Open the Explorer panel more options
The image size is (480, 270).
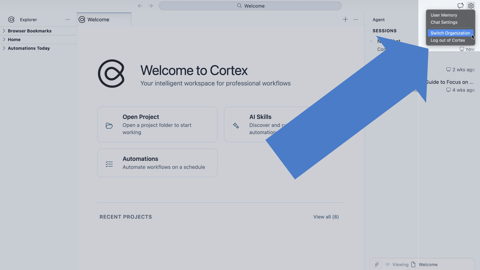coord(68,20)
